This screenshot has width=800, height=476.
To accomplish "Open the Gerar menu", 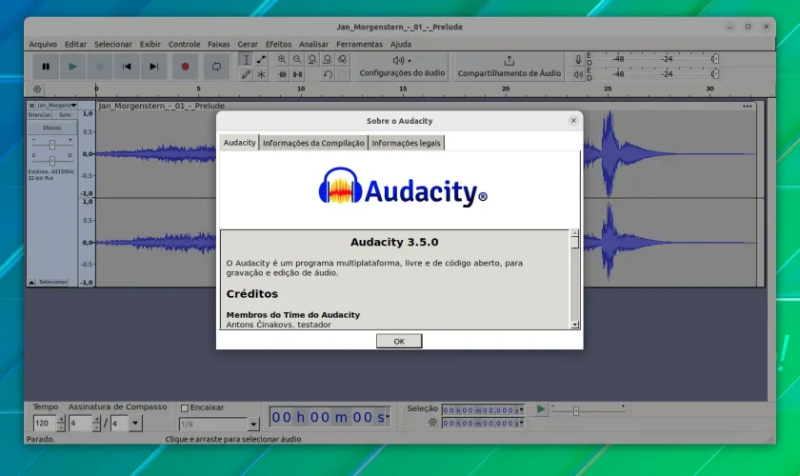I will pyautogui.click(x=248, y=45).
